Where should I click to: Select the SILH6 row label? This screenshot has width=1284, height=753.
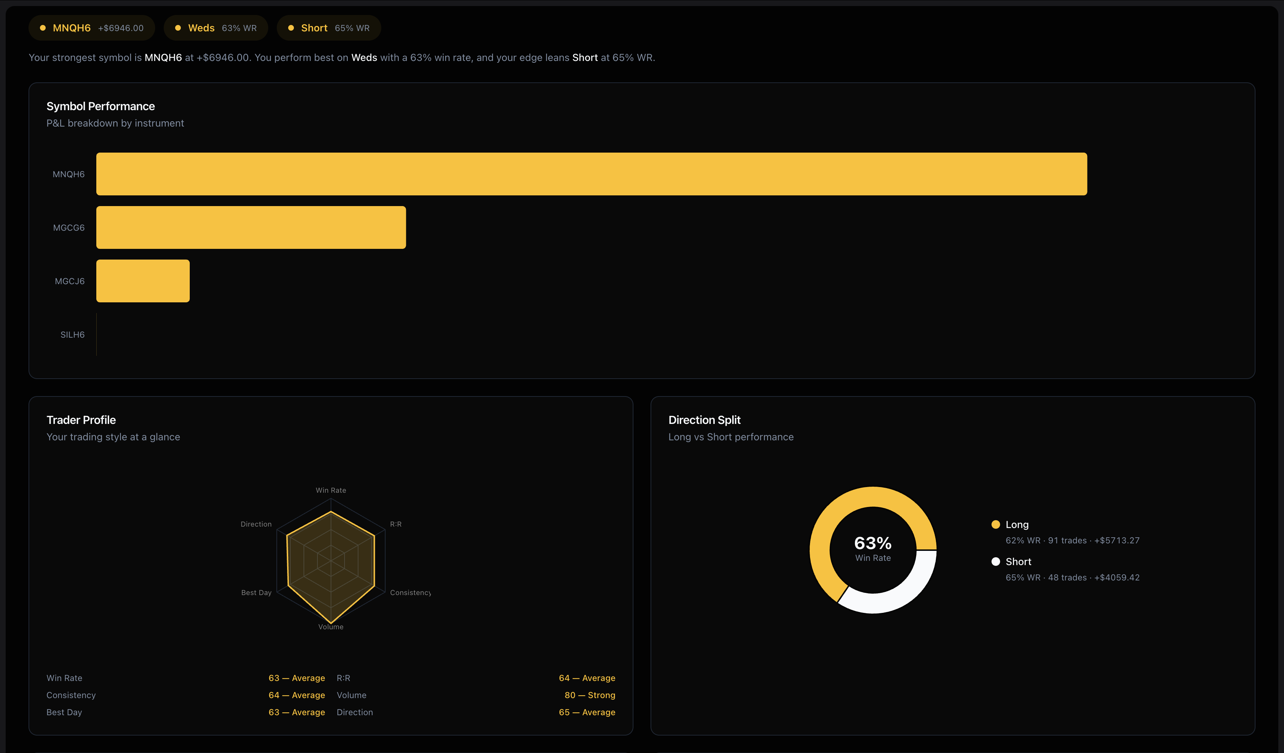tap(72, 334)
